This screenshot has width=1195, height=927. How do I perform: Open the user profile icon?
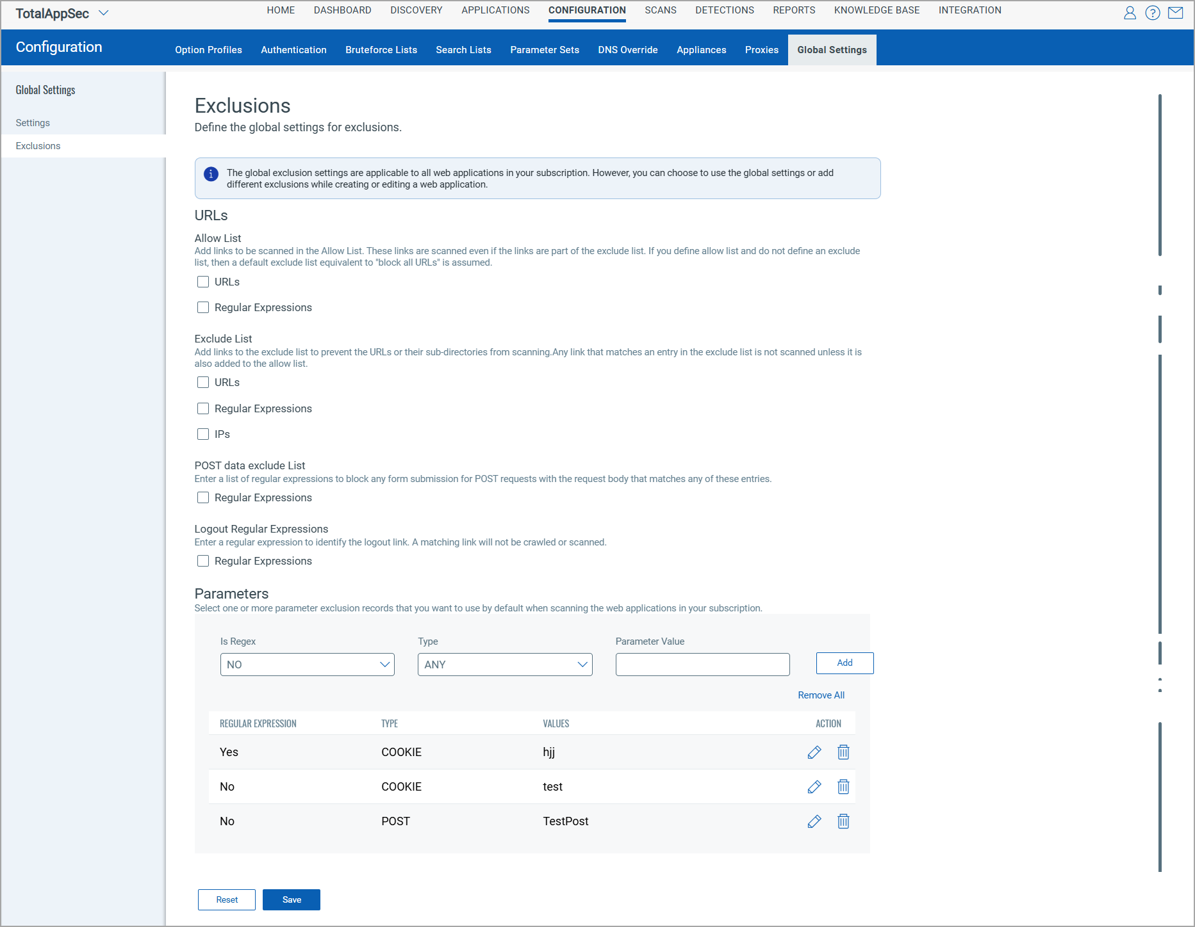[x=1130, y=13]
